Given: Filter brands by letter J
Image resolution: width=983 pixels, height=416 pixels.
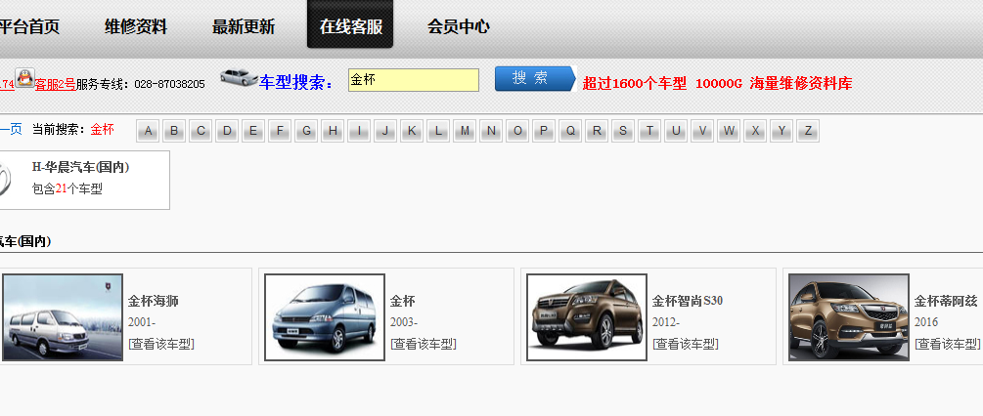Looking at the screenshot, I should 385,132.
